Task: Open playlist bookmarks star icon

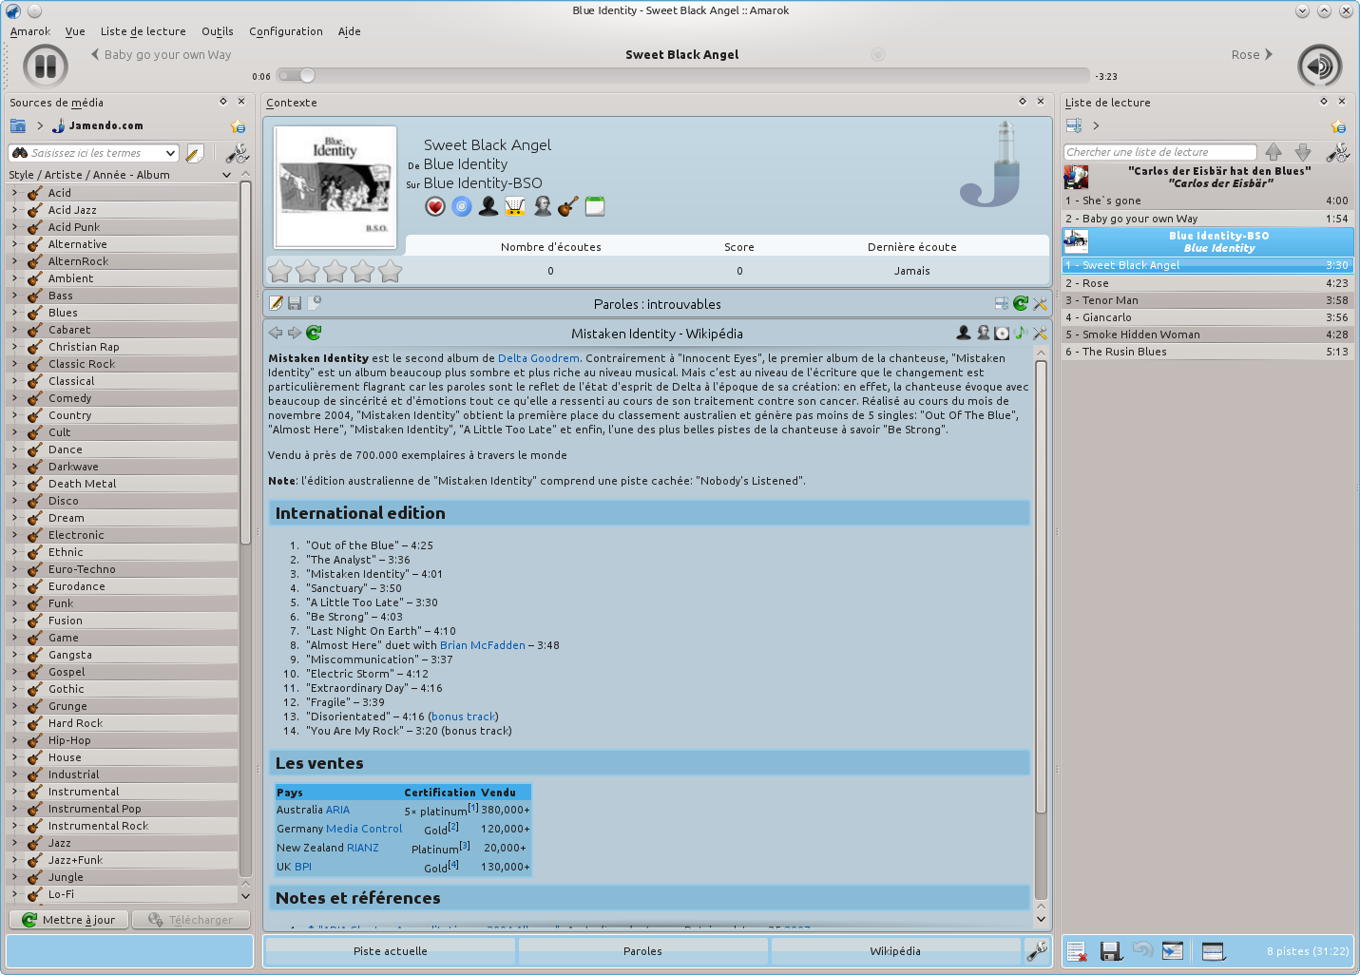Action: click(x=1338, y=126)
